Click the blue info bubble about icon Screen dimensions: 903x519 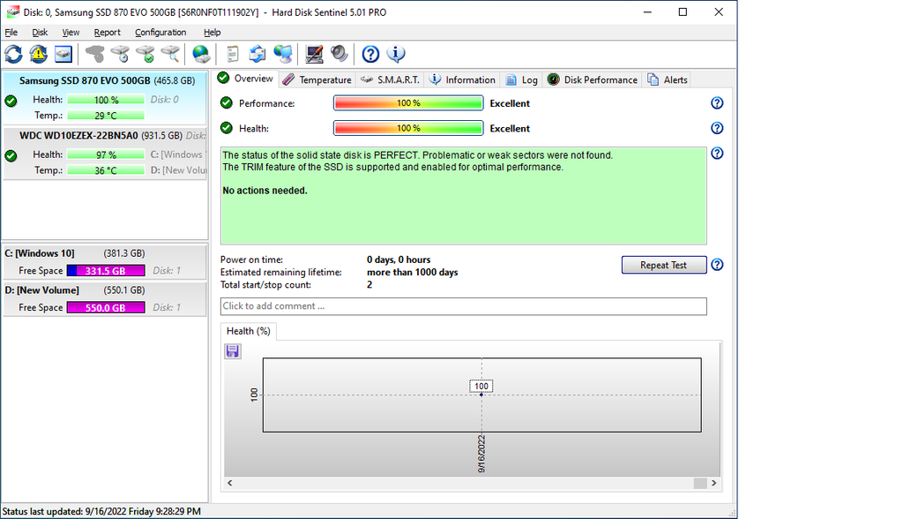(396, 54)
